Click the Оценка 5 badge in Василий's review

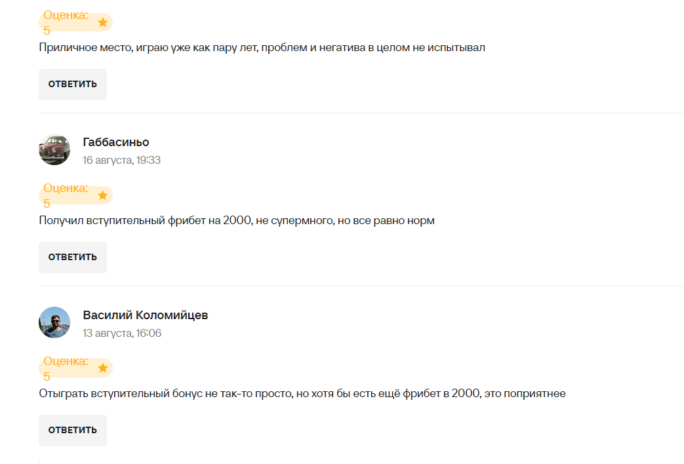tap(76, 368)
